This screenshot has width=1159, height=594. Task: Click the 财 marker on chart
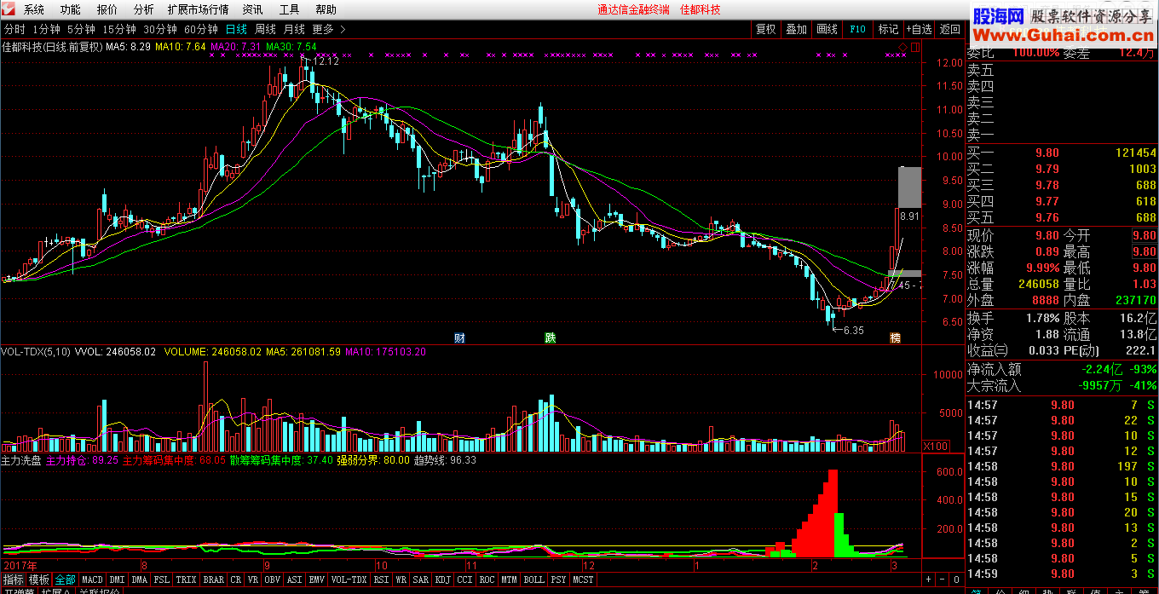pos(460,337)
